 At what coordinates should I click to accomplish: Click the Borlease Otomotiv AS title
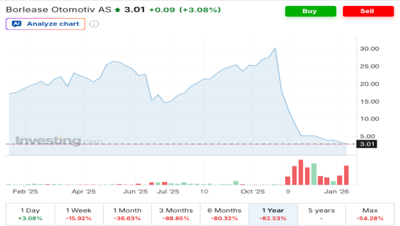click(x=59, y=10)
